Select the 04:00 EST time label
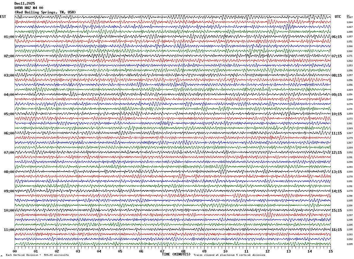 pos(9,95)
